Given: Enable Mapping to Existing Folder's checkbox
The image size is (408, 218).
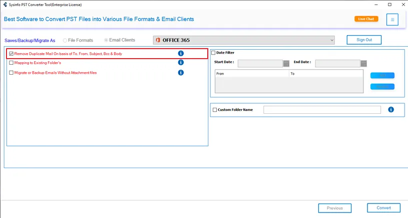Looking at the screenshot, I should (11, 63).
